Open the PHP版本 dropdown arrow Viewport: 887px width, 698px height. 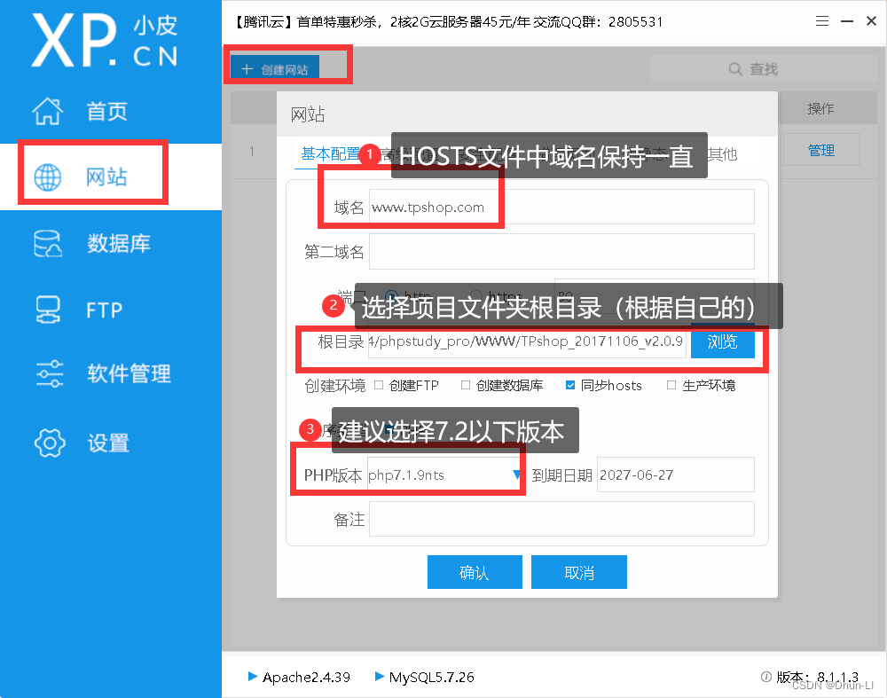pyautogui.click(x=516, y=475)
